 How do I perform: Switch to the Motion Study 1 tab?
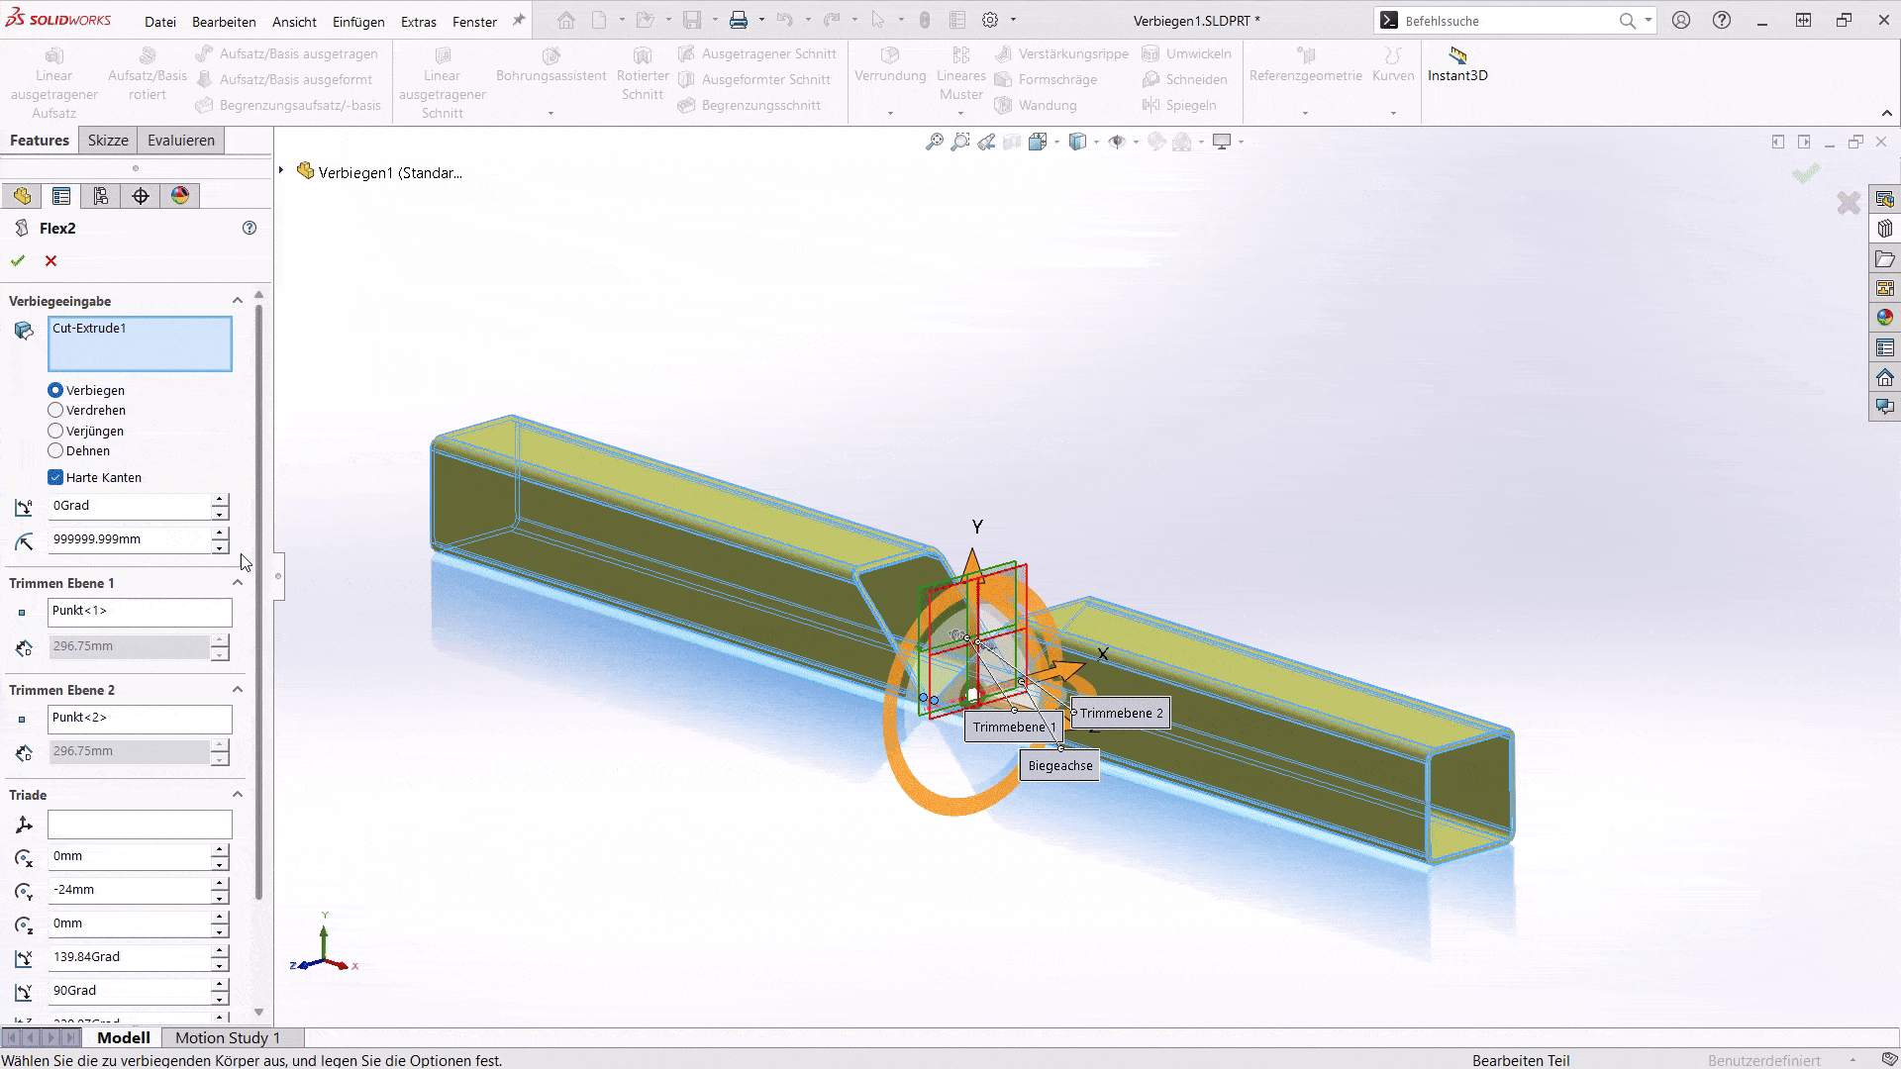pos(230,1037)
